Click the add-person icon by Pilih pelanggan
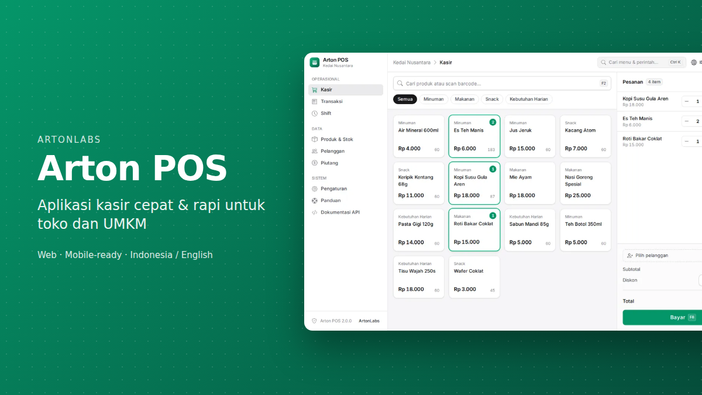 coord(630,255)
